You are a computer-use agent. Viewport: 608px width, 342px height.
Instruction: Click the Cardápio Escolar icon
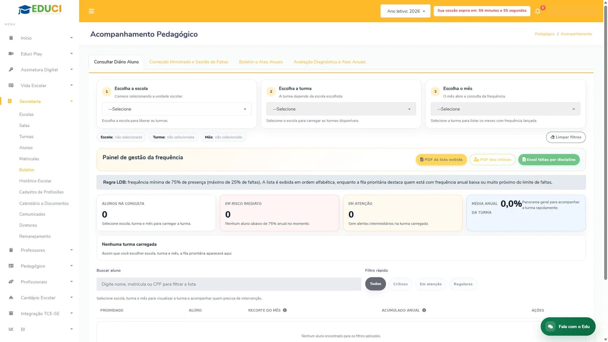click(11, 298)
